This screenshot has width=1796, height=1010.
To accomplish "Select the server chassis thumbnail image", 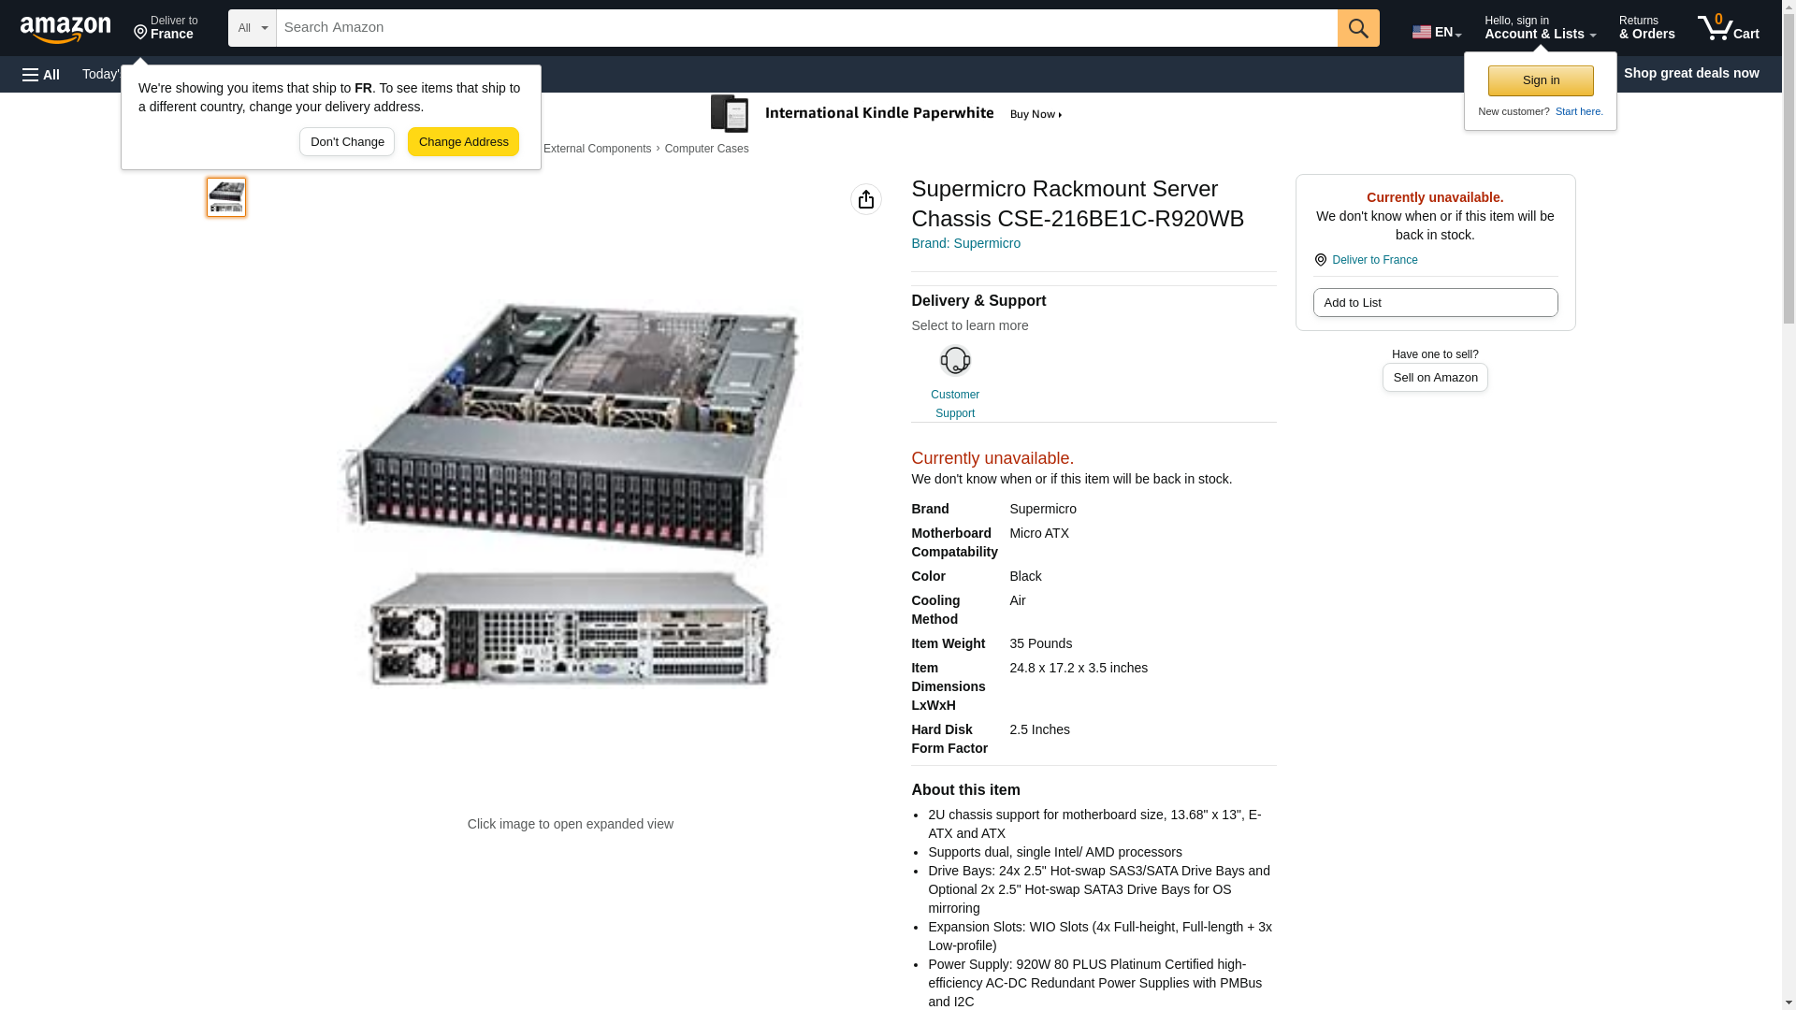I will (226, 197).
